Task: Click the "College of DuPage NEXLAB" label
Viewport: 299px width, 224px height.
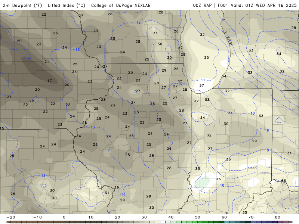Action: 121,5
